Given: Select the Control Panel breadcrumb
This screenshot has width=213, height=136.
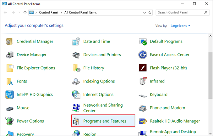Looking at the screenshot, I should (49, 12).
